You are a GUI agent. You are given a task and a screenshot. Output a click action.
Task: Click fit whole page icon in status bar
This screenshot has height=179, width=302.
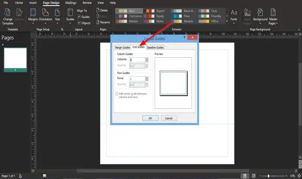(x=299, y=176)
